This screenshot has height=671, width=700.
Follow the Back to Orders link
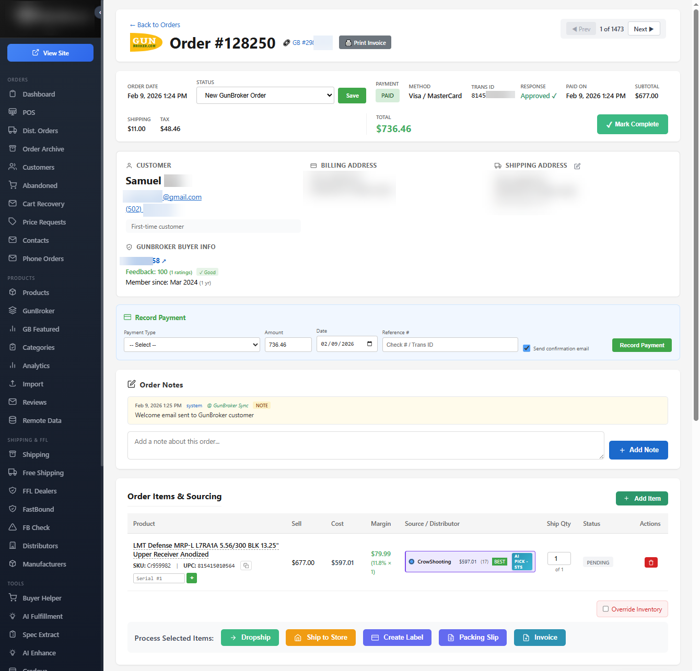tap(155, 25)
